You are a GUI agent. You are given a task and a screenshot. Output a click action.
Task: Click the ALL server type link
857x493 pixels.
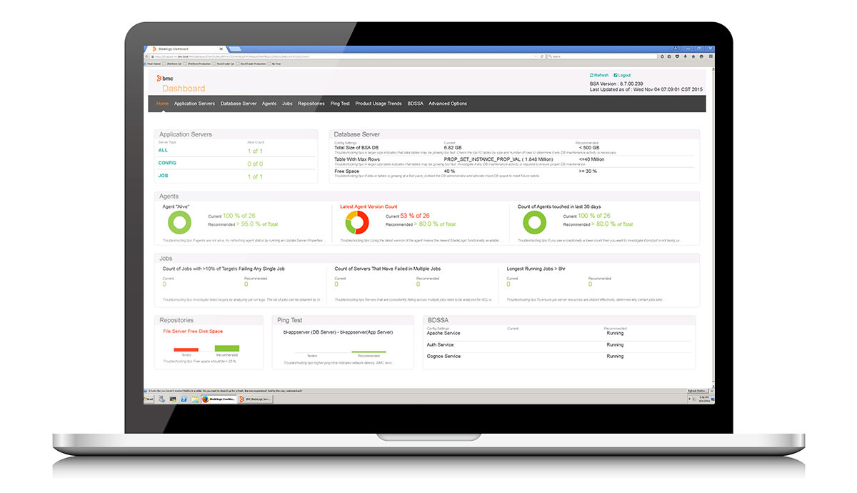coord(163,151)
